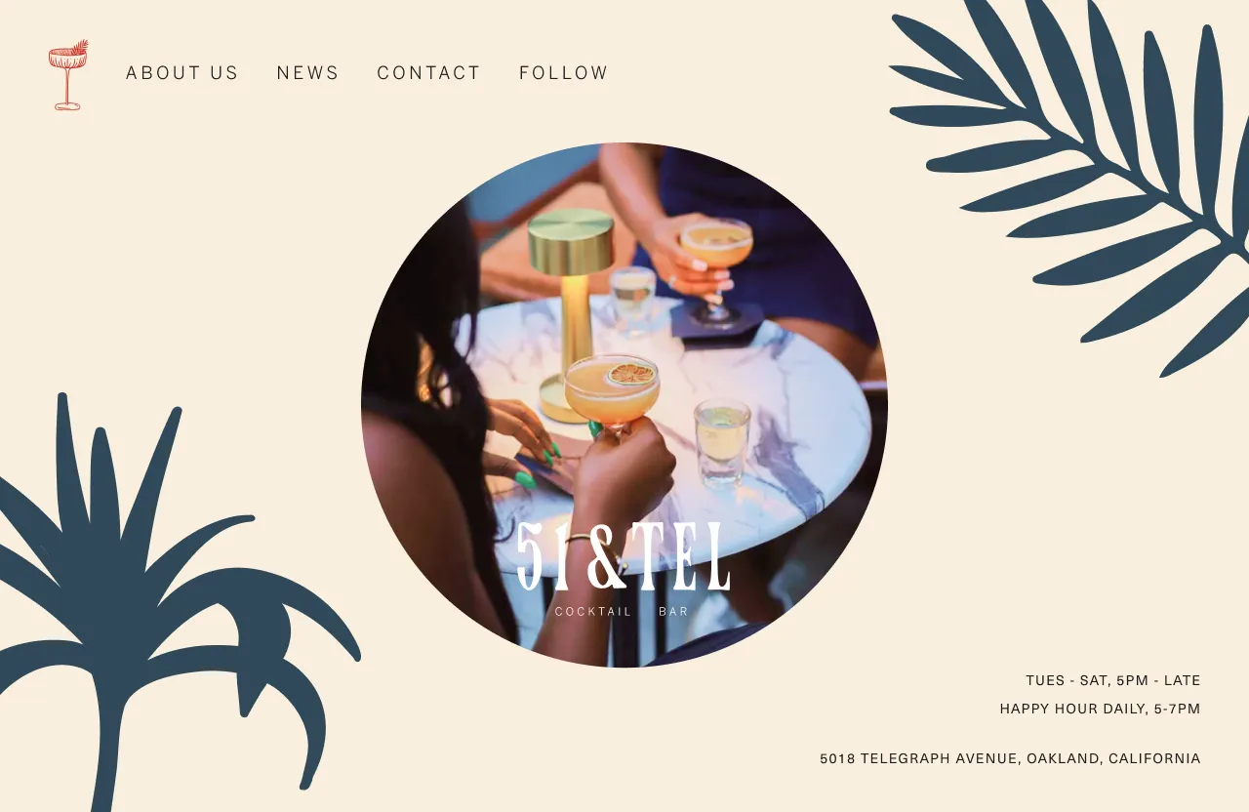Click the Cocktail Bar subtitle text

(x=622, y=612)
